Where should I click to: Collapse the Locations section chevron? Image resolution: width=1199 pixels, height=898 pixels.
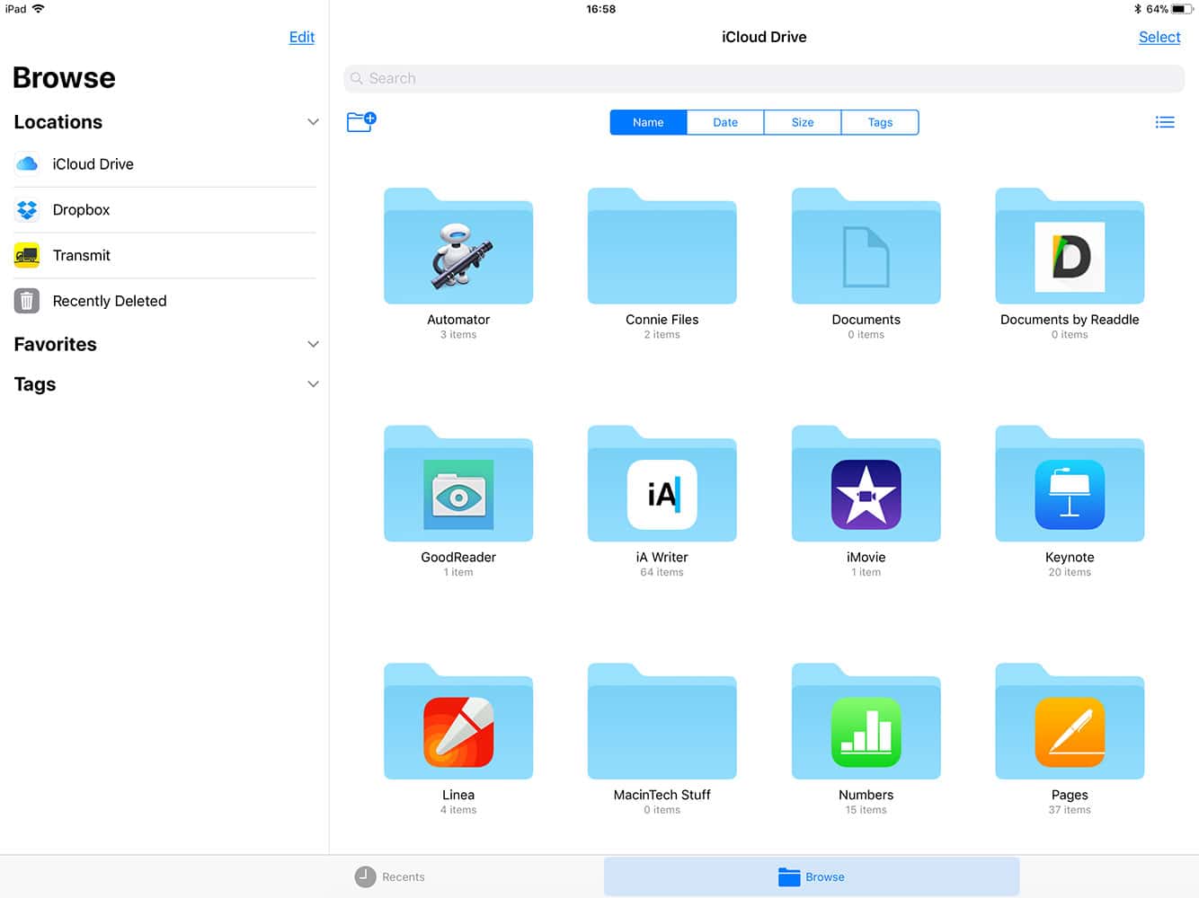click(313, 122)
